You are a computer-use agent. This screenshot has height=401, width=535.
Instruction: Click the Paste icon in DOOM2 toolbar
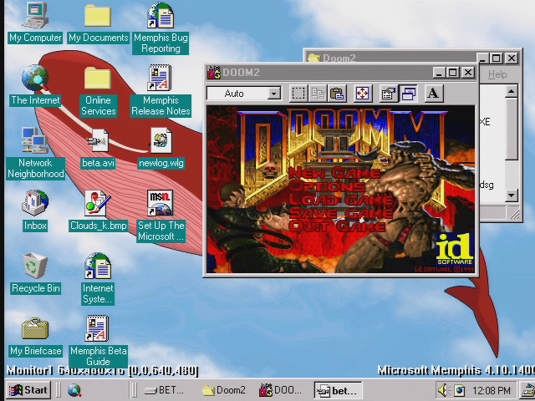(x=337, y=94)
